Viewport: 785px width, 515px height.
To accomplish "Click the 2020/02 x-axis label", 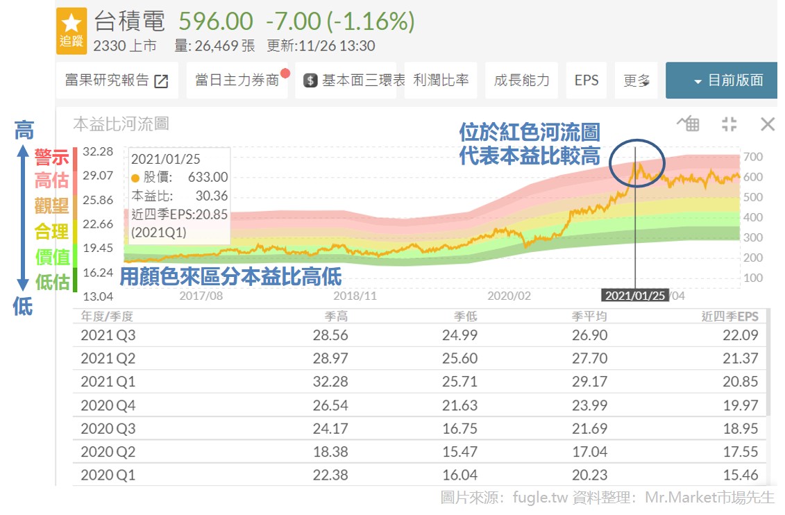I will [509, 296].
